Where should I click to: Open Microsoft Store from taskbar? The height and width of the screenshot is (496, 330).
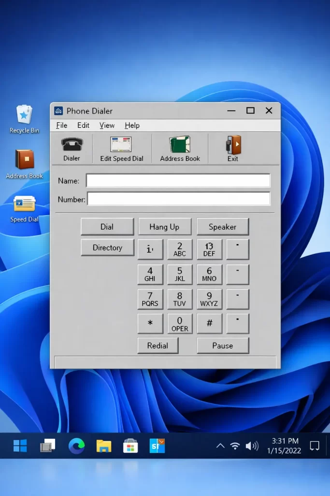point(130,446)
